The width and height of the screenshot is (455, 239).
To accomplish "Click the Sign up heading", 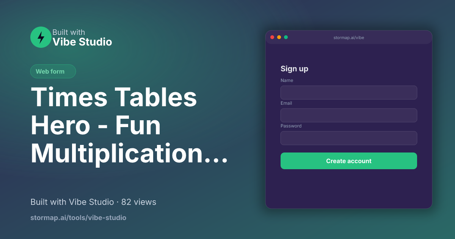I will 294,69.
